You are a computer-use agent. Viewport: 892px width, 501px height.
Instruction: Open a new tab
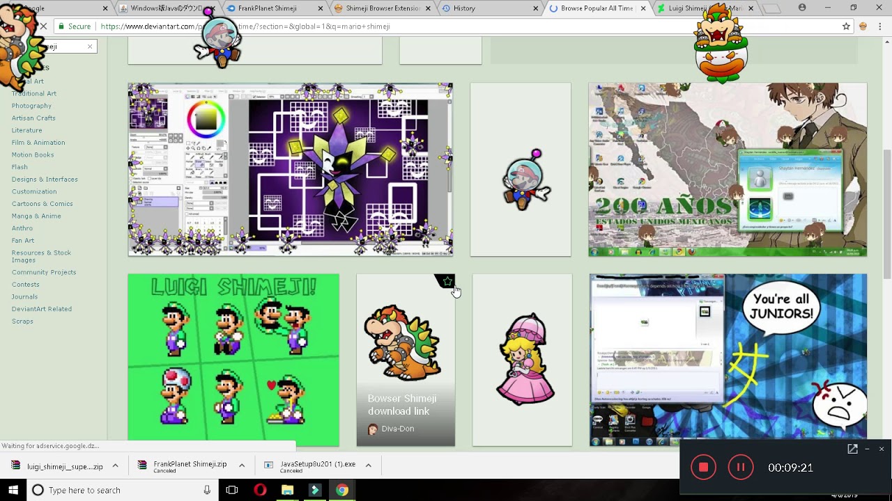[x=771, y=8]
